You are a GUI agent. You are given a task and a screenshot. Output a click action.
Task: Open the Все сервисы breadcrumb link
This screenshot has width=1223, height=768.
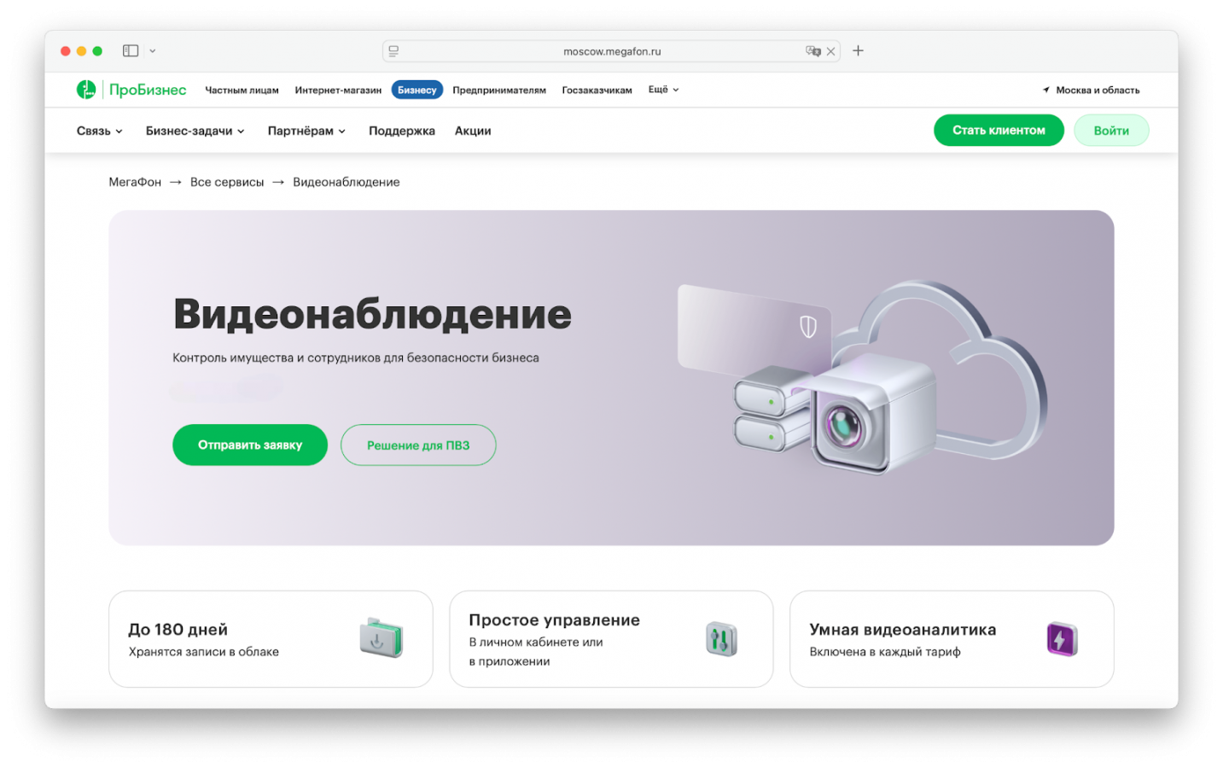(227, 182)
